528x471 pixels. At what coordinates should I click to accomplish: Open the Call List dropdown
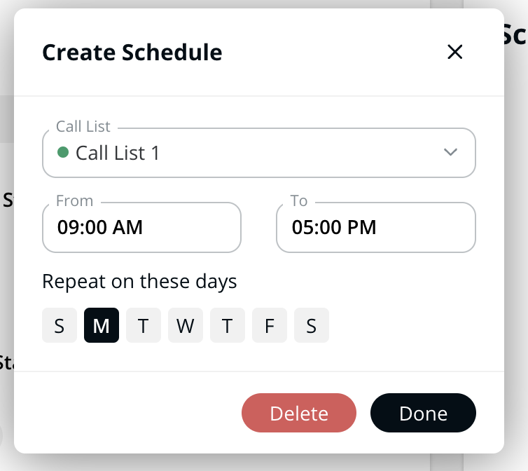(258, 153)
